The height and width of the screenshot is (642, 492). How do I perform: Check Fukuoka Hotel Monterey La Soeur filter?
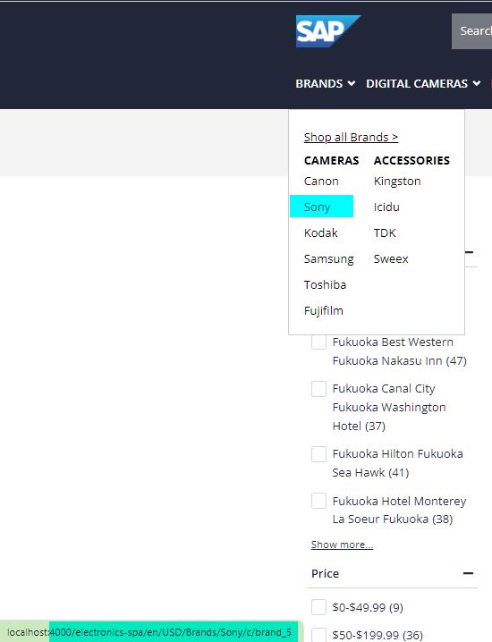(318, 501)
